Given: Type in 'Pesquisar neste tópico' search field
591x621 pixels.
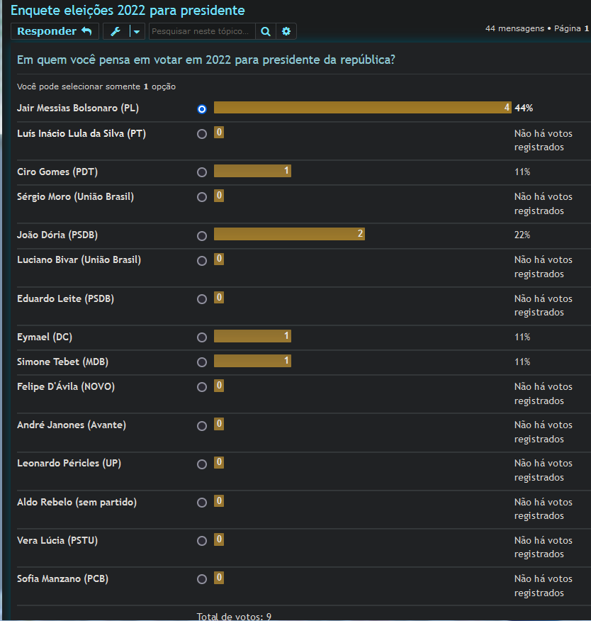Looking at the screenshot, I should point(202,31).
